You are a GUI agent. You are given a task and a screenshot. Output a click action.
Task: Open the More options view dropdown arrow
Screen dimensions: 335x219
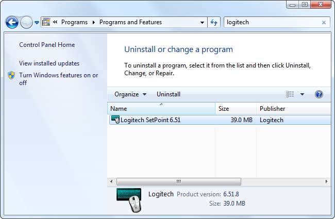[x=302, y=94]
